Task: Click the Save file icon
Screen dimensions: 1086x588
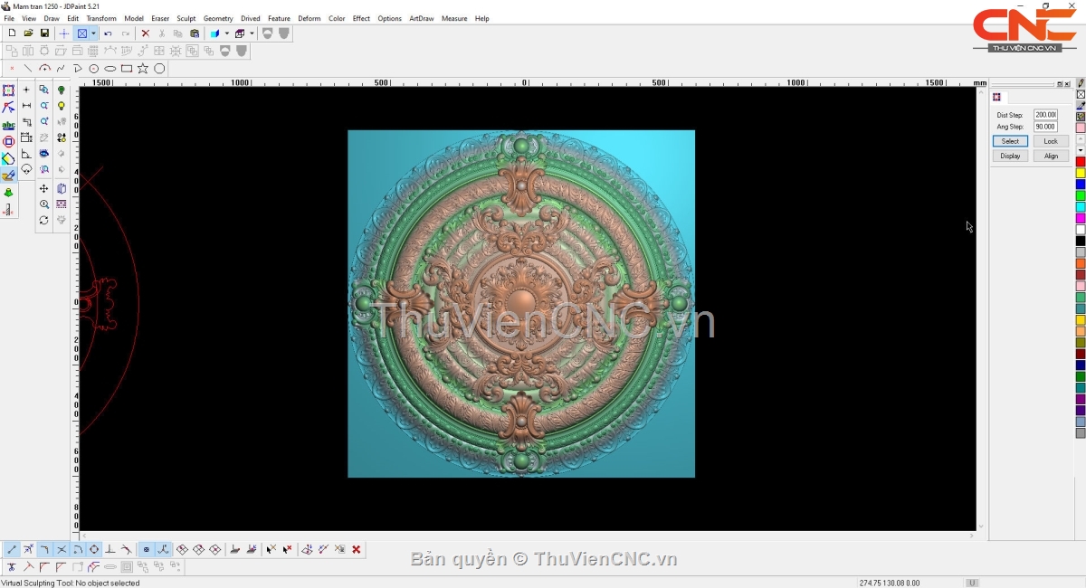Action: tap(44, 33)
